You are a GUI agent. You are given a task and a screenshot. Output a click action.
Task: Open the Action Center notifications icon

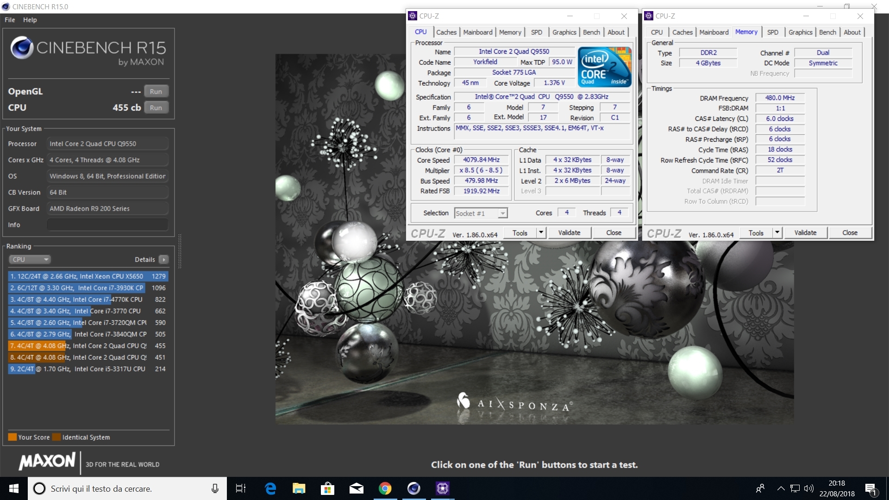[x=871, y=488]
